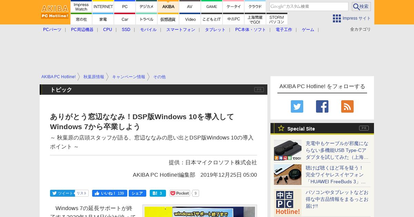This screenshot has width=414, height=217.
Task: Go to スマートフォン category
Action: [x=181, y=30]
